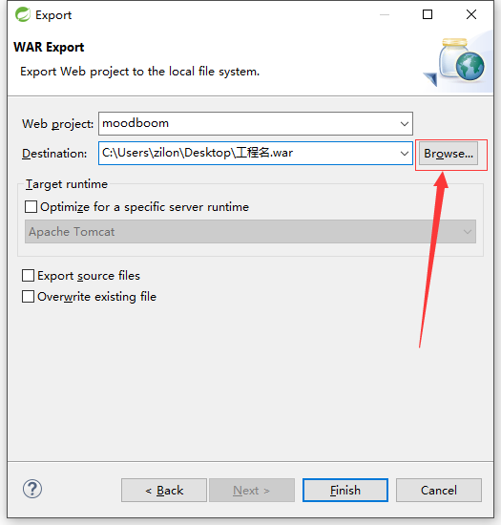
Task: Check the Export source files option
Action: coord(28,276)
